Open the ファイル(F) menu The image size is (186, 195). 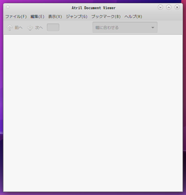tap(16, 16)
